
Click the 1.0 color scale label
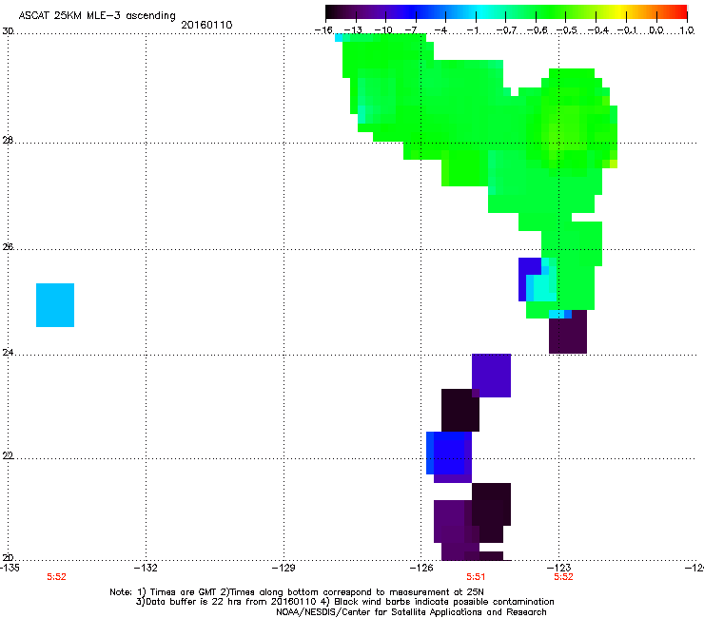(687, 30)
